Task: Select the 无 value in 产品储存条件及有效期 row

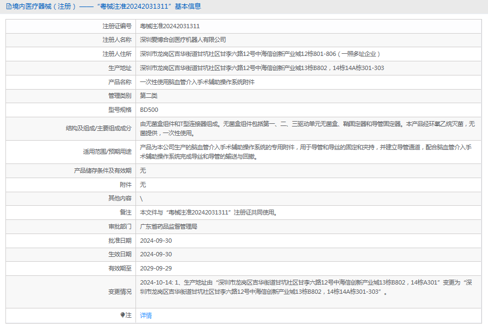Action: pos(143,171)
